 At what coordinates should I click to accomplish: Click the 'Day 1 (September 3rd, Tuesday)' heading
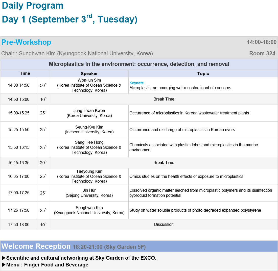(70, 19)
